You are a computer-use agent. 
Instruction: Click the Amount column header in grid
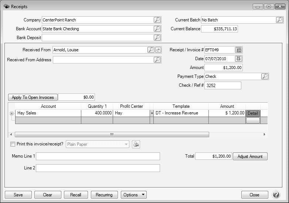[x=227, y=106]
